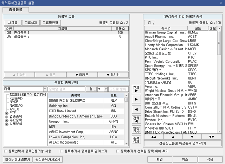Click the 종목명 검색 input field
Image resolution: width=225 pixels, height=164 pixels.
pos(66,89)
